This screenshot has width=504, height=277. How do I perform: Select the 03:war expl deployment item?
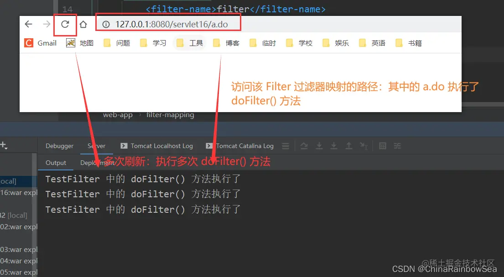tap(19, 249)
